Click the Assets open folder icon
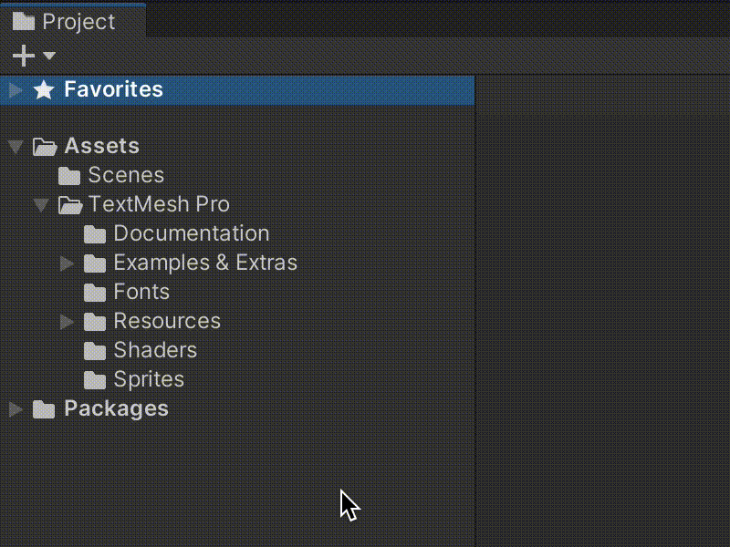The image size is (730, 547). (45, 146)
